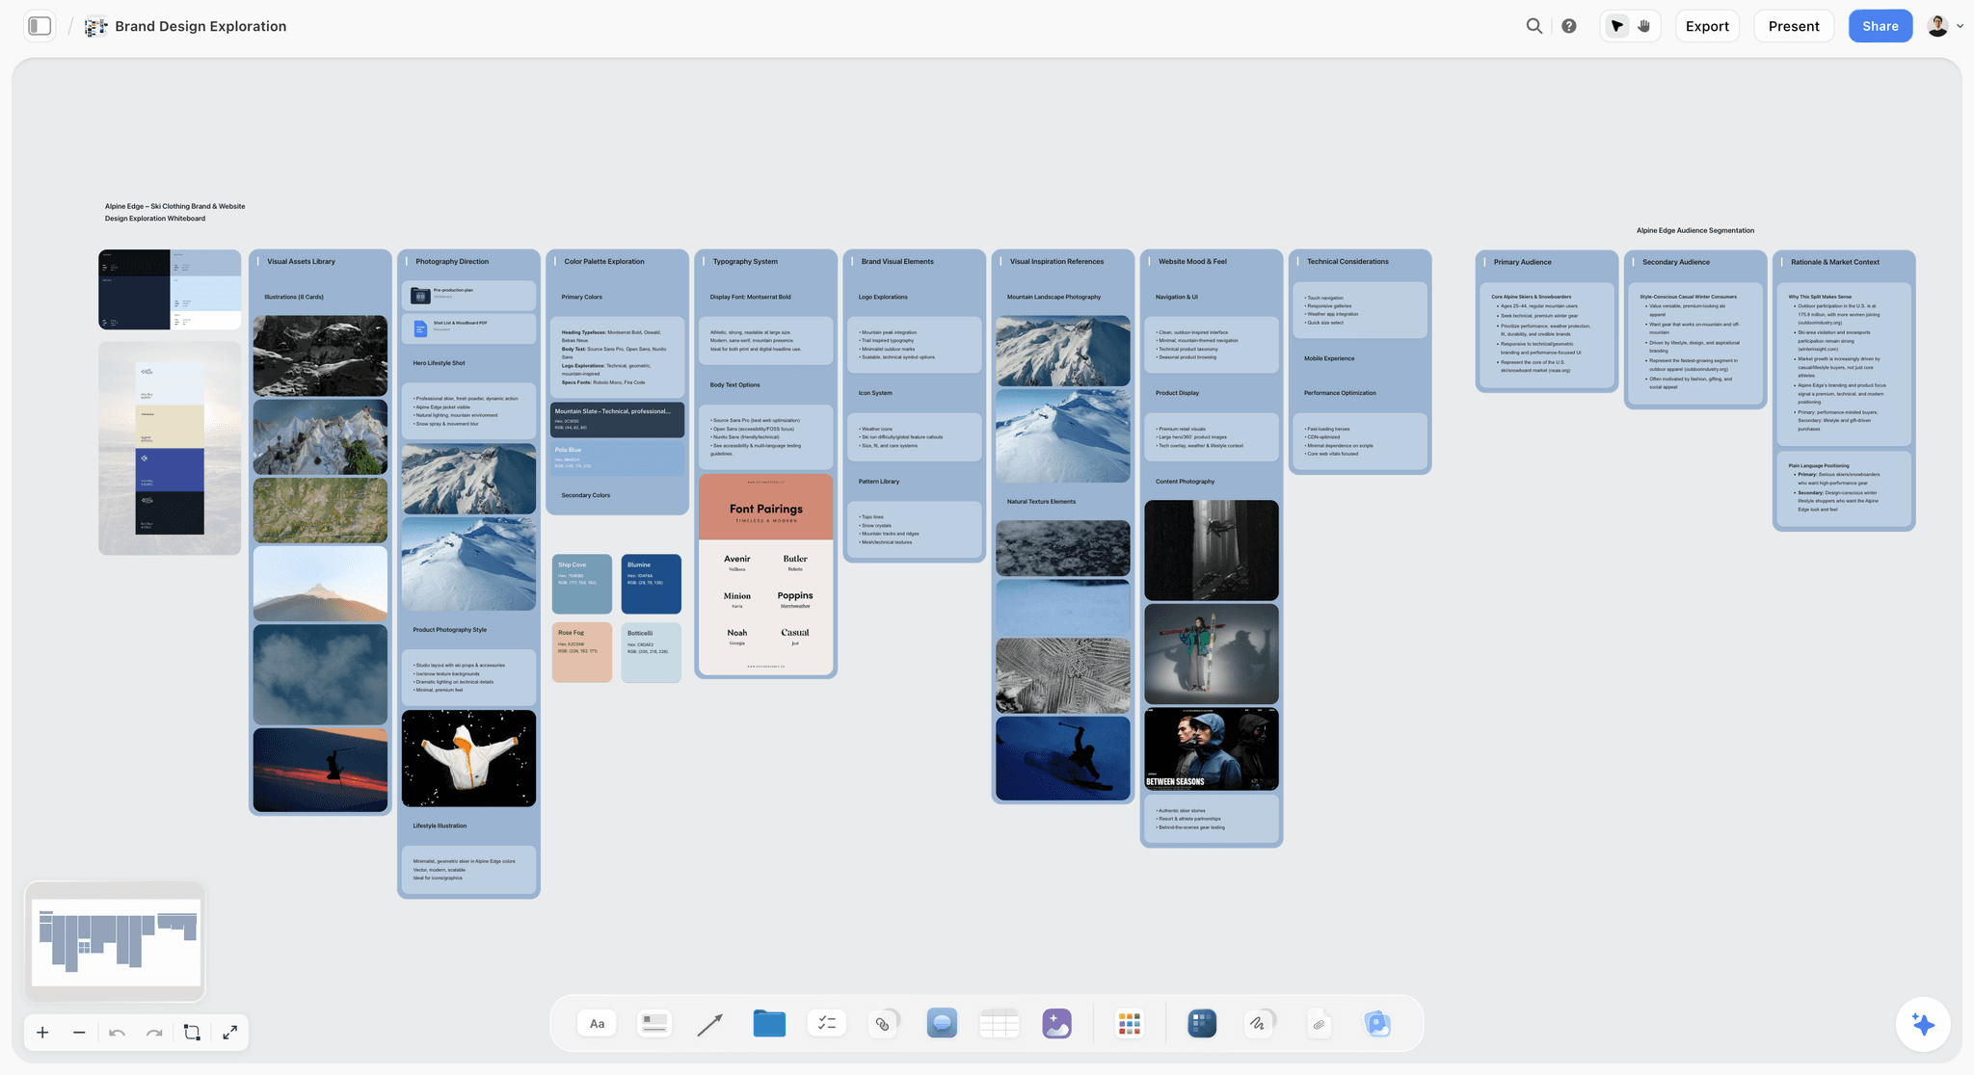Select the comment bubble tool
Image resolution: width=1974 pixels, height=1075 pixels.
pos(942,1024)
